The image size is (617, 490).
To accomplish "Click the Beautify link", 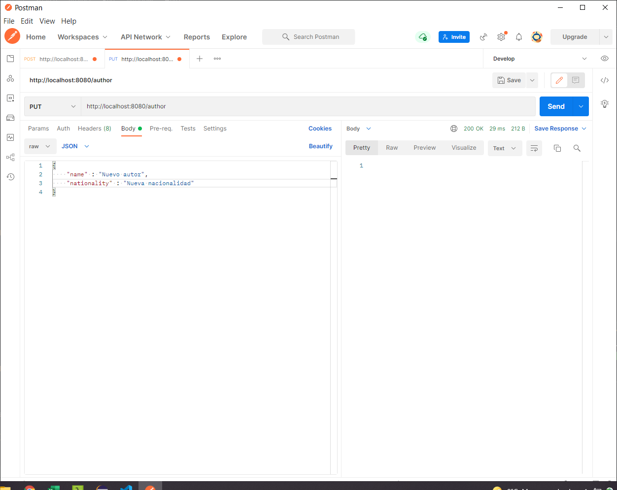I will [x=320, y=146].
